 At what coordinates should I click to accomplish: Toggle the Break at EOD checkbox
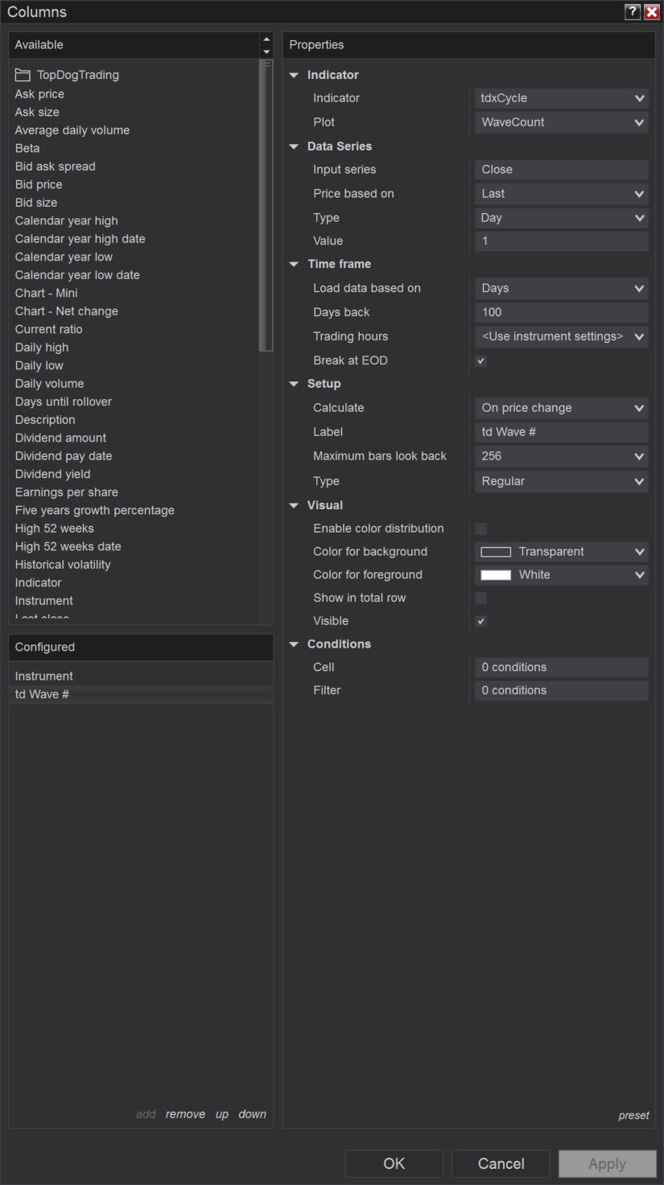coord(481,360)
